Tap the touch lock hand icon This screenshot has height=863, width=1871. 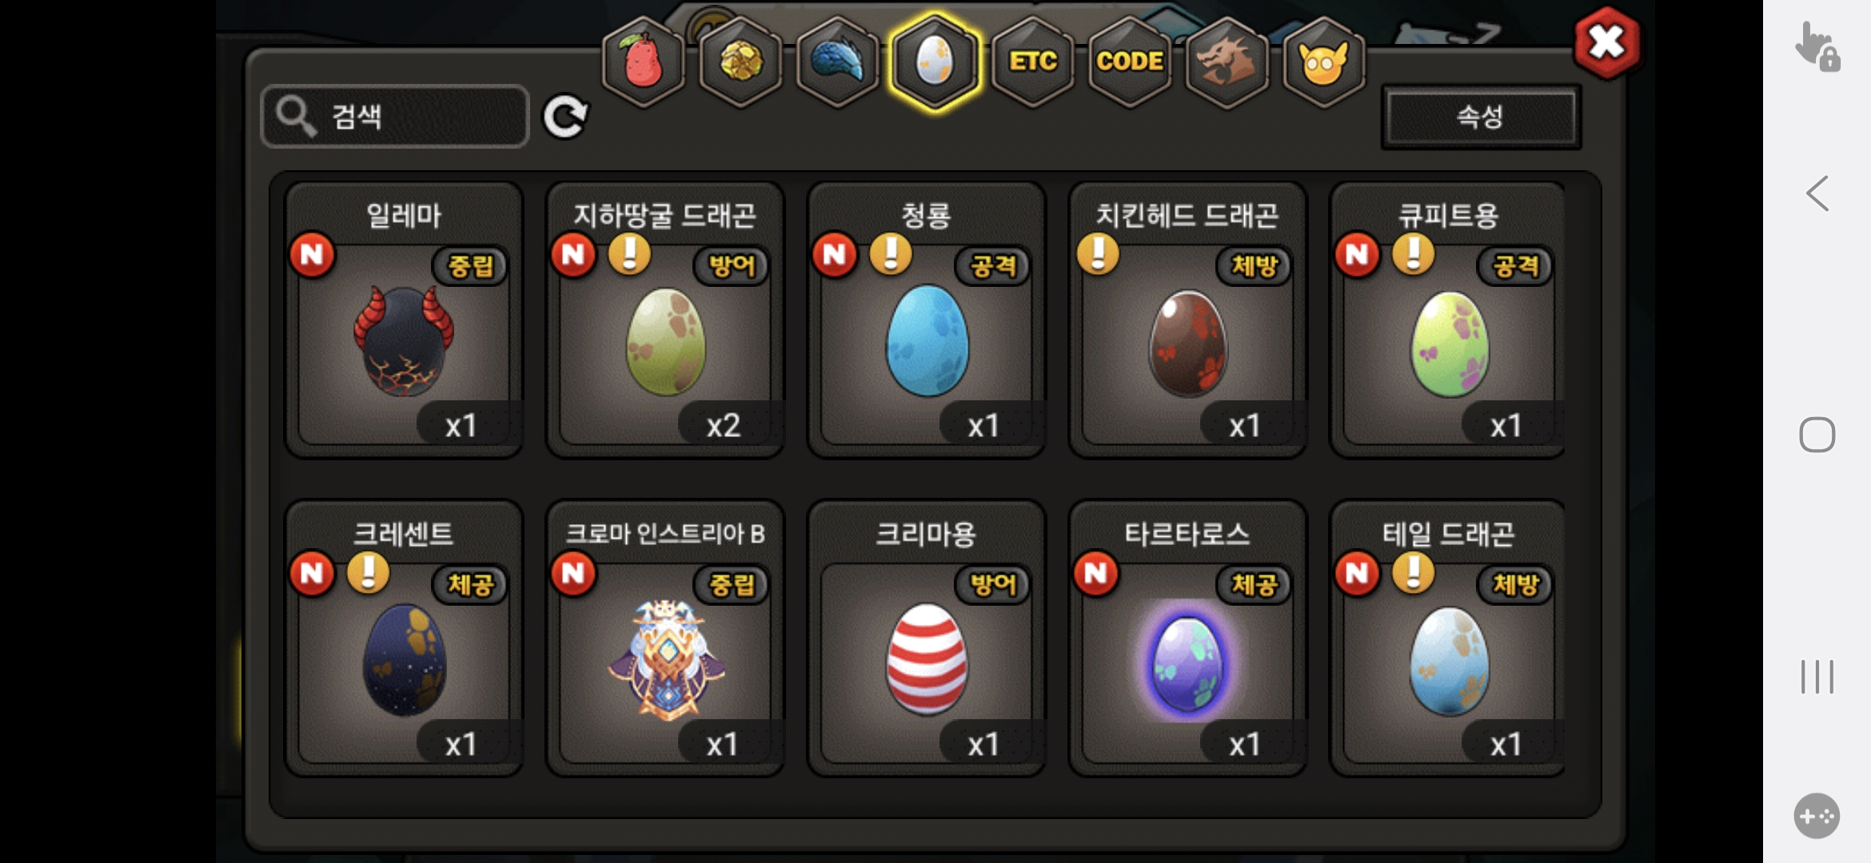tap(1817, 46)
